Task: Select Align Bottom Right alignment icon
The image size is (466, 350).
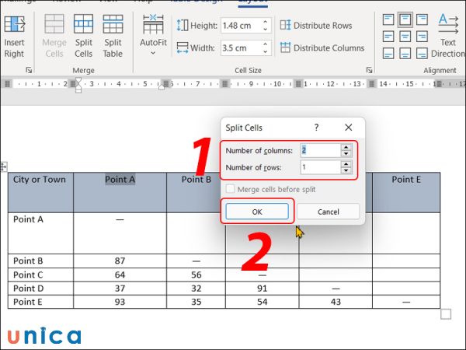Action: tap(422, 54)
